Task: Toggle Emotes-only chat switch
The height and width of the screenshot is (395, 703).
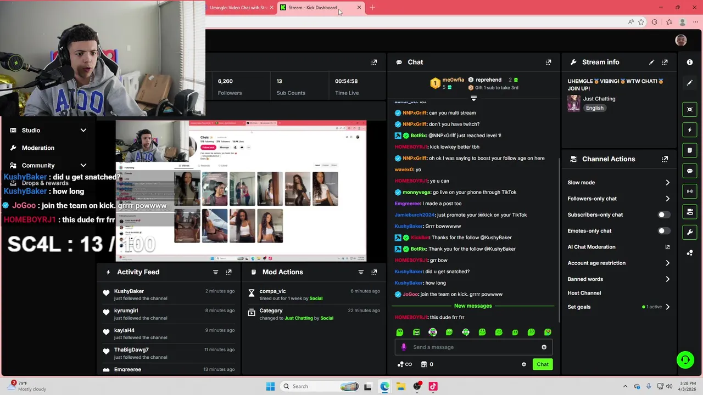Action: [x=663, y=231]
